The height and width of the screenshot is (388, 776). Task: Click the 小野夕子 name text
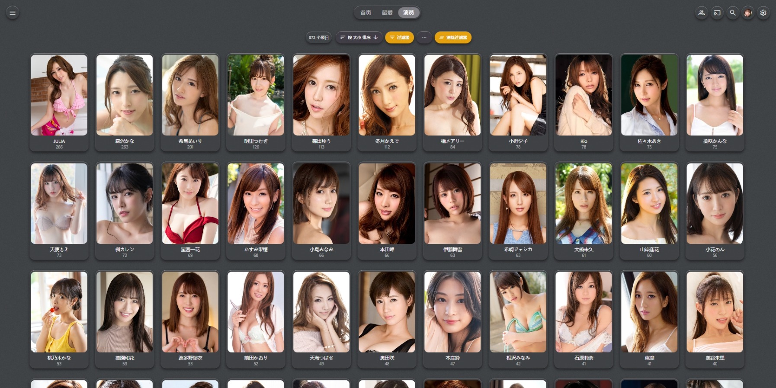click(x=518, y=141)
